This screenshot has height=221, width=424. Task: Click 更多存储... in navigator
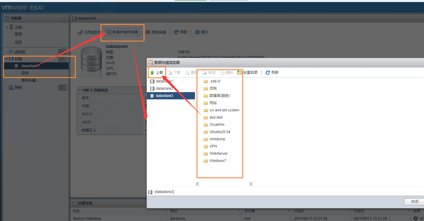30,80
